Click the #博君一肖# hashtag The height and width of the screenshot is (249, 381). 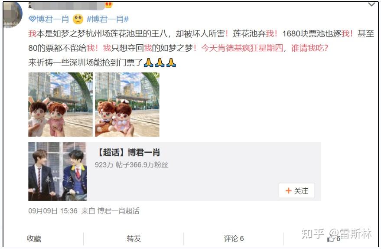(107, 19)
